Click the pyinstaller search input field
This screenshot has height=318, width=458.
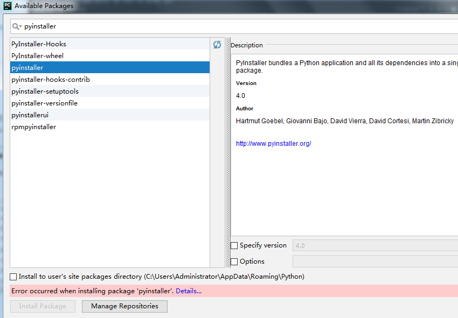point(234,26)
